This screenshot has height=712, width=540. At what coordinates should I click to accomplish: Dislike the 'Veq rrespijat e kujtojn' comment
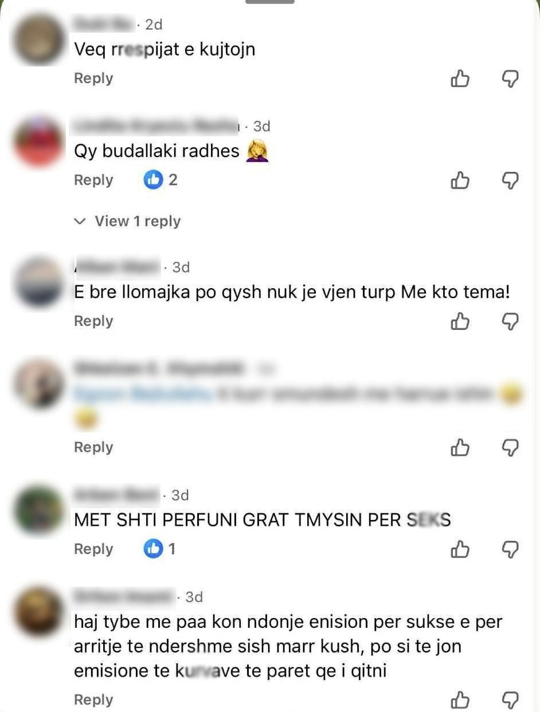(510, 79)
